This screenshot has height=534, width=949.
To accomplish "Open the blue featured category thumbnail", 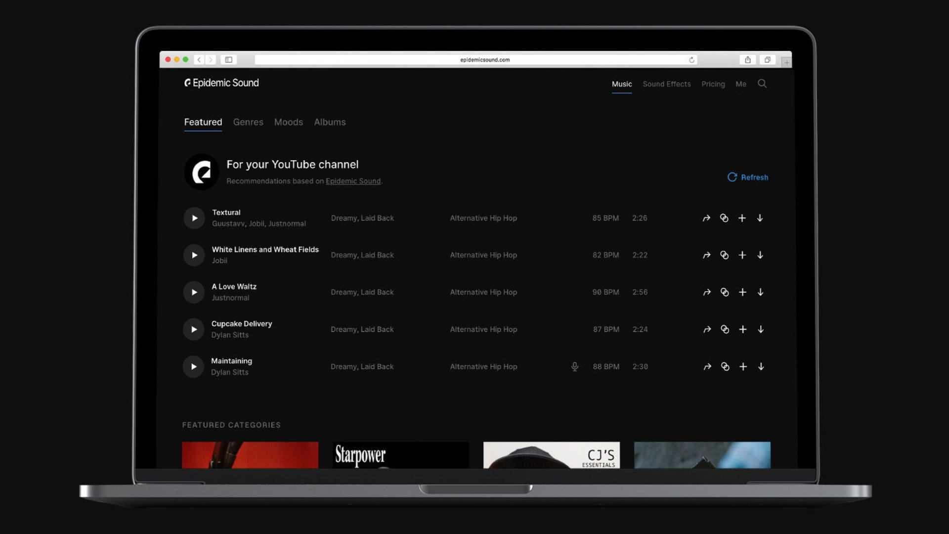I will 702,455.
